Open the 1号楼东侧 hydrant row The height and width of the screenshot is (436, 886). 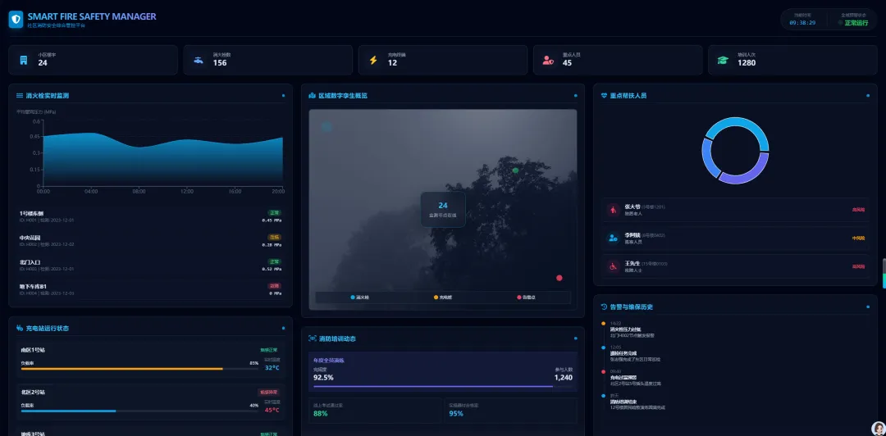click(x=150, y=216)
